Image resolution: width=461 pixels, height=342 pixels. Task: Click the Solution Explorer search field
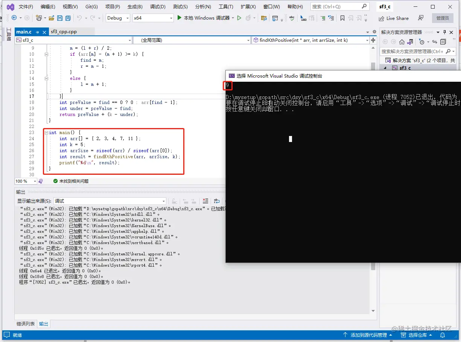[x=418, y=51]
